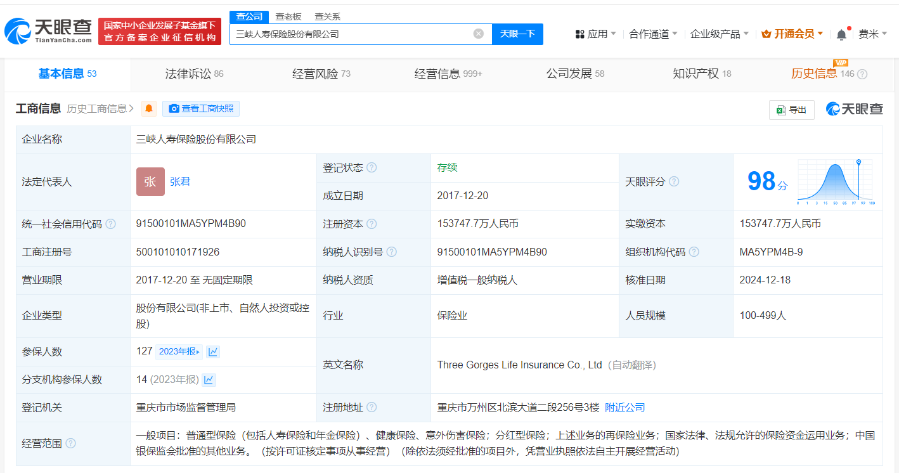Select the 查公司 search tab
899x473 pixels.
[249, 17]
